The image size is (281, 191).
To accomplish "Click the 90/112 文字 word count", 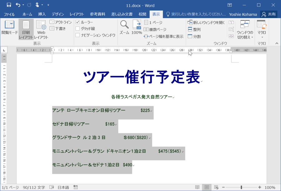I will (x=34, y=188).
